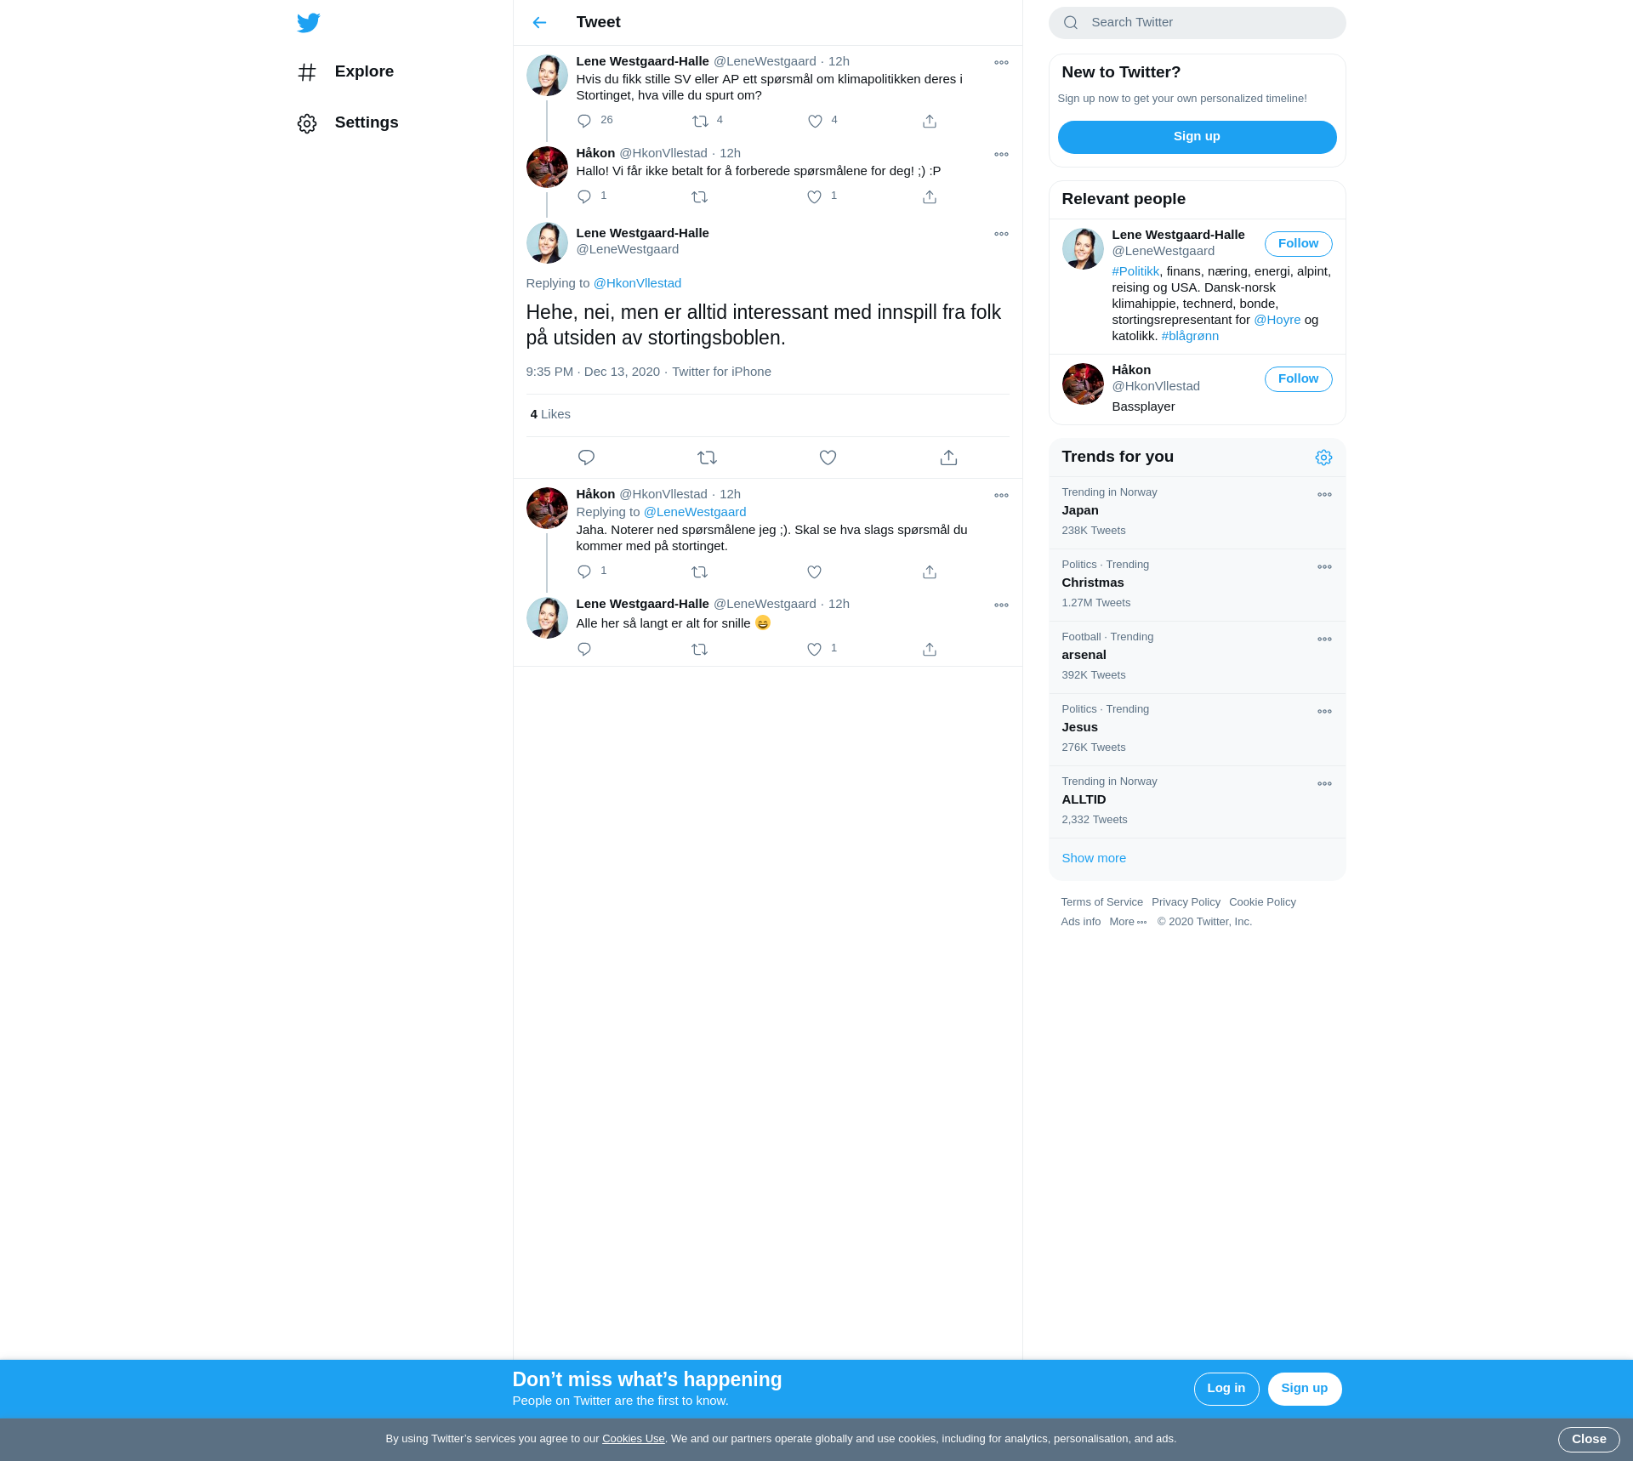Share Lene's tweet about klimapolitikken
The image size is (1633, 1461).
tap(930, 122)
